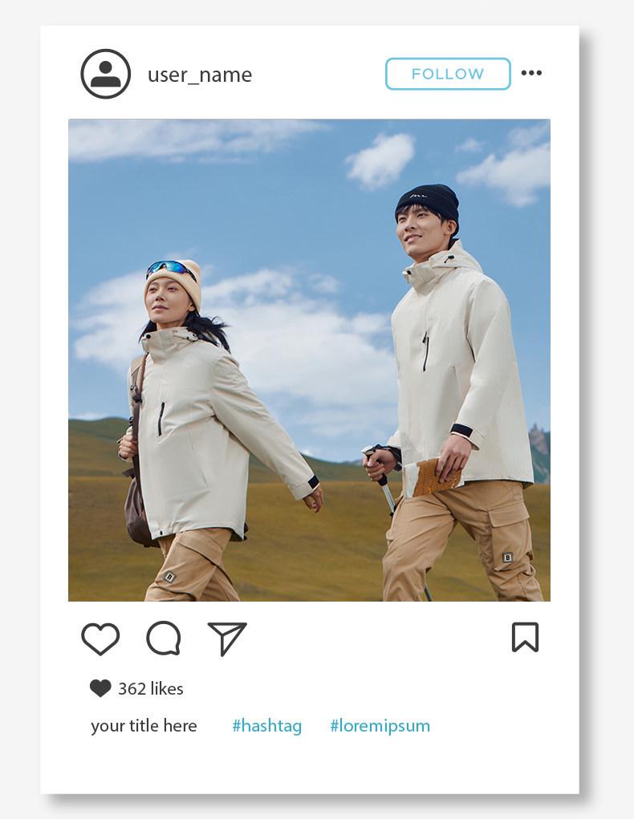
Task: Select the "your title here" caption text
Action: point(144,725)
